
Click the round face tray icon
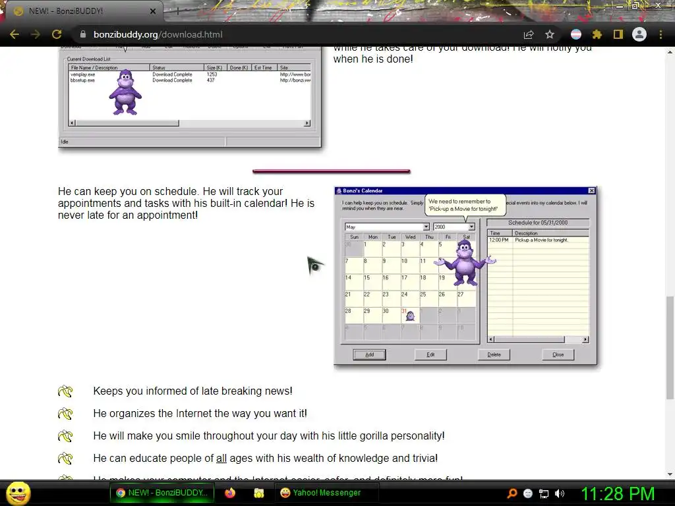point(528,493)
